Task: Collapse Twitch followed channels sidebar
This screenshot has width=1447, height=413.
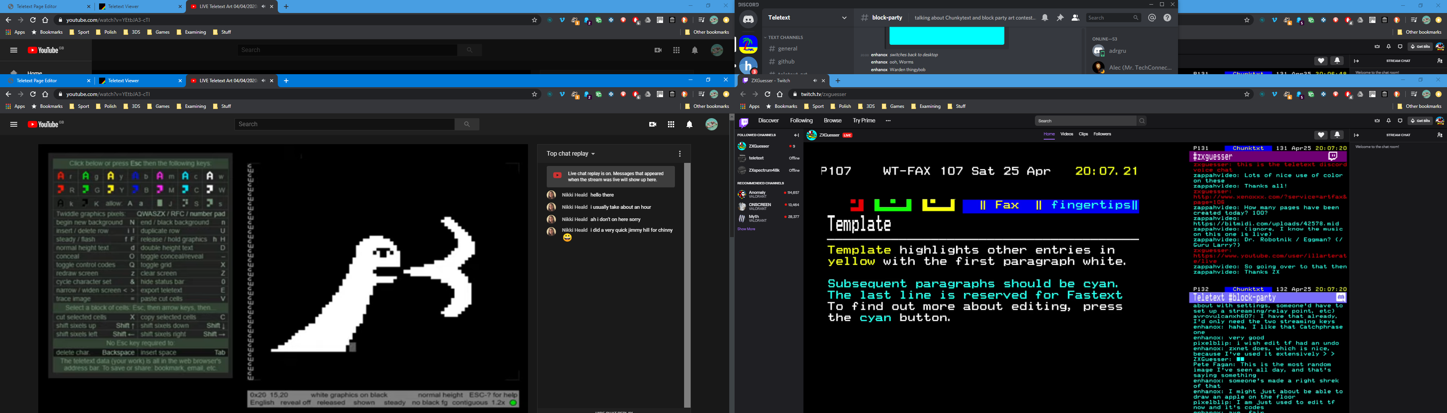Action: coord(796,135)
